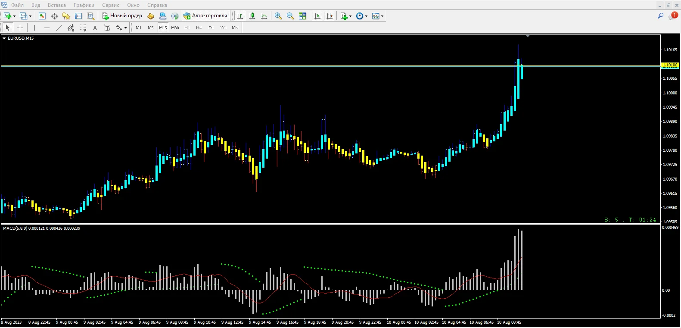
Task: Expand the indicators dropdown arrow
Action: pyautogui.click(x=351, y=16)
